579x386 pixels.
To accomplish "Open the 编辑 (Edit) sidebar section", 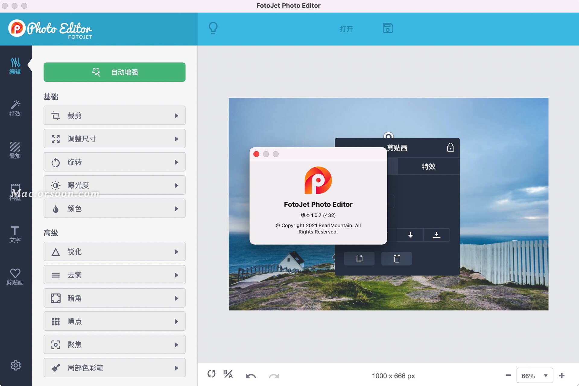I will (15, 66).
